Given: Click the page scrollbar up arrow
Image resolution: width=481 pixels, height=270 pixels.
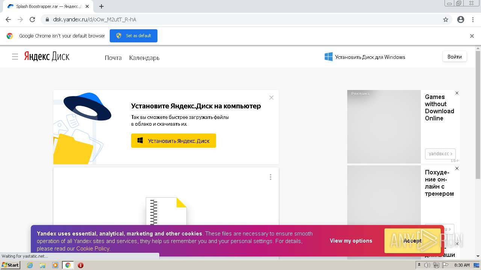Looking at the screenshot, I should [x=478, y=48].
